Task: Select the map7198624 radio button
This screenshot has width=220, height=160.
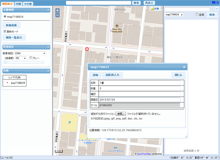Action: tap(5, 17)
